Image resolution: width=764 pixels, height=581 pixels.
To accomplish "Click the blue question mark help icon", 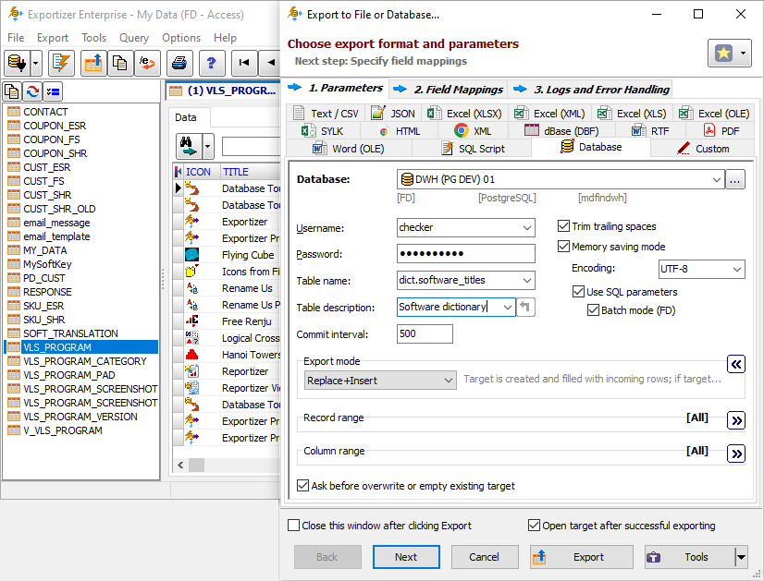I will coord(212,63).
